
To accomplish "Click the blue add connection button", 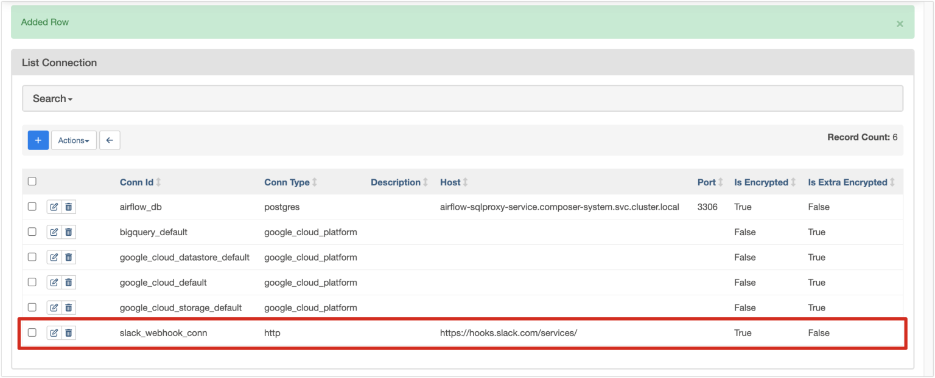I will pos(38,140).
